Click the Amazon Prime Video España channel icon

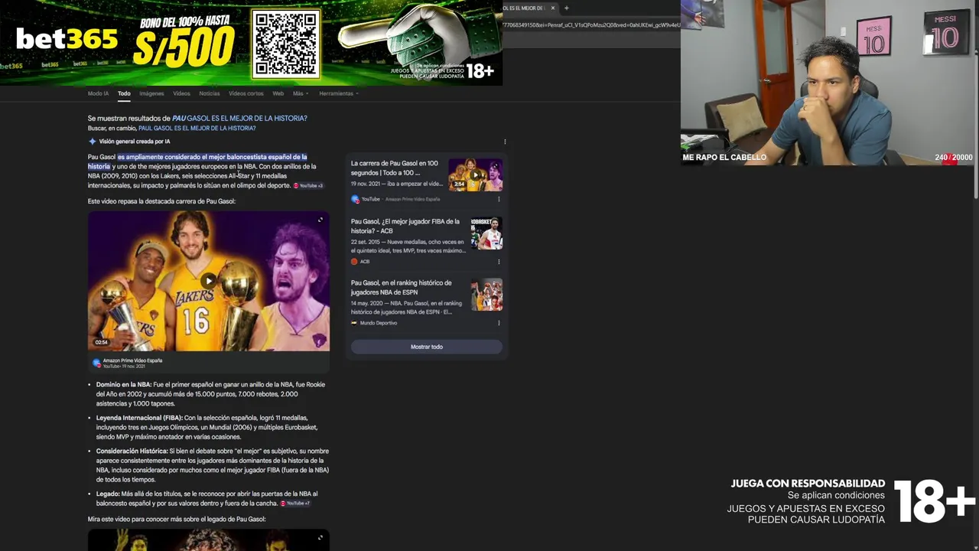pos(96,363)
